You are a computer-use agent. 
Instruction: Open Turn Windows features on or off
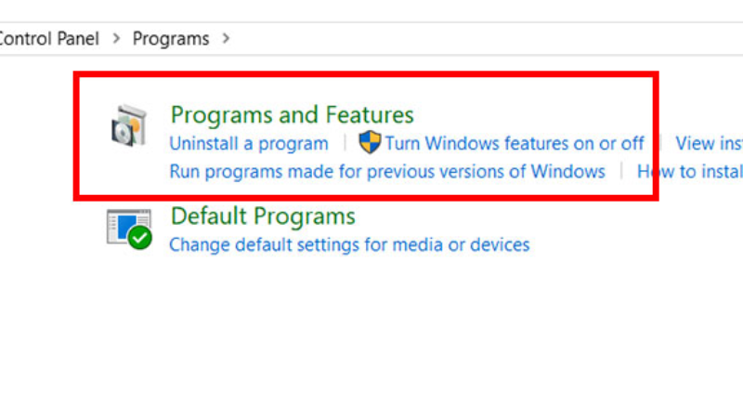click(515, 144)
